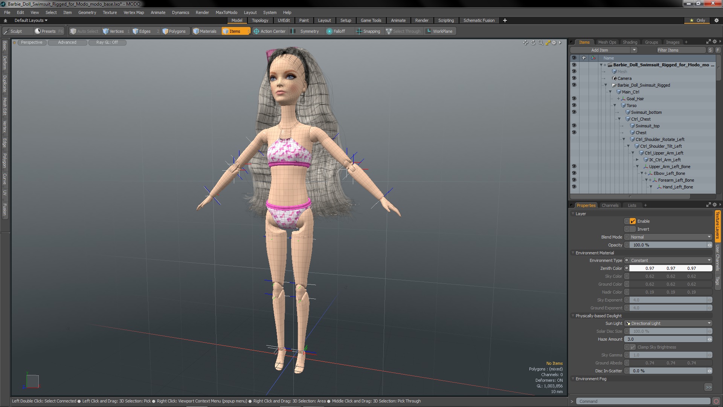
Task: Toggle visibility of Swimsuit_bottom
Action: tap(574, 112)
